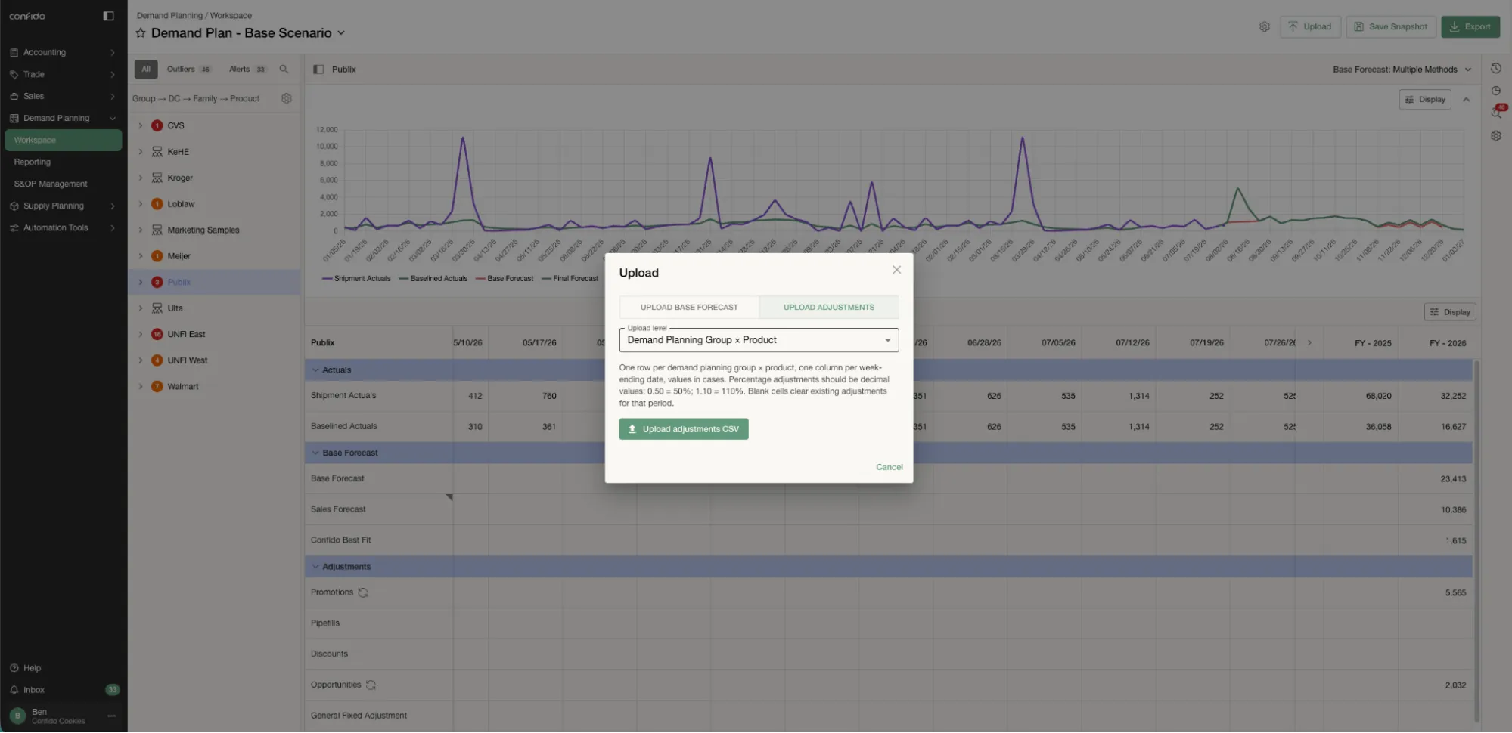Click Save Snapshot button
This screenshot has width=1512, height=733.
[x=1390, y=27]
